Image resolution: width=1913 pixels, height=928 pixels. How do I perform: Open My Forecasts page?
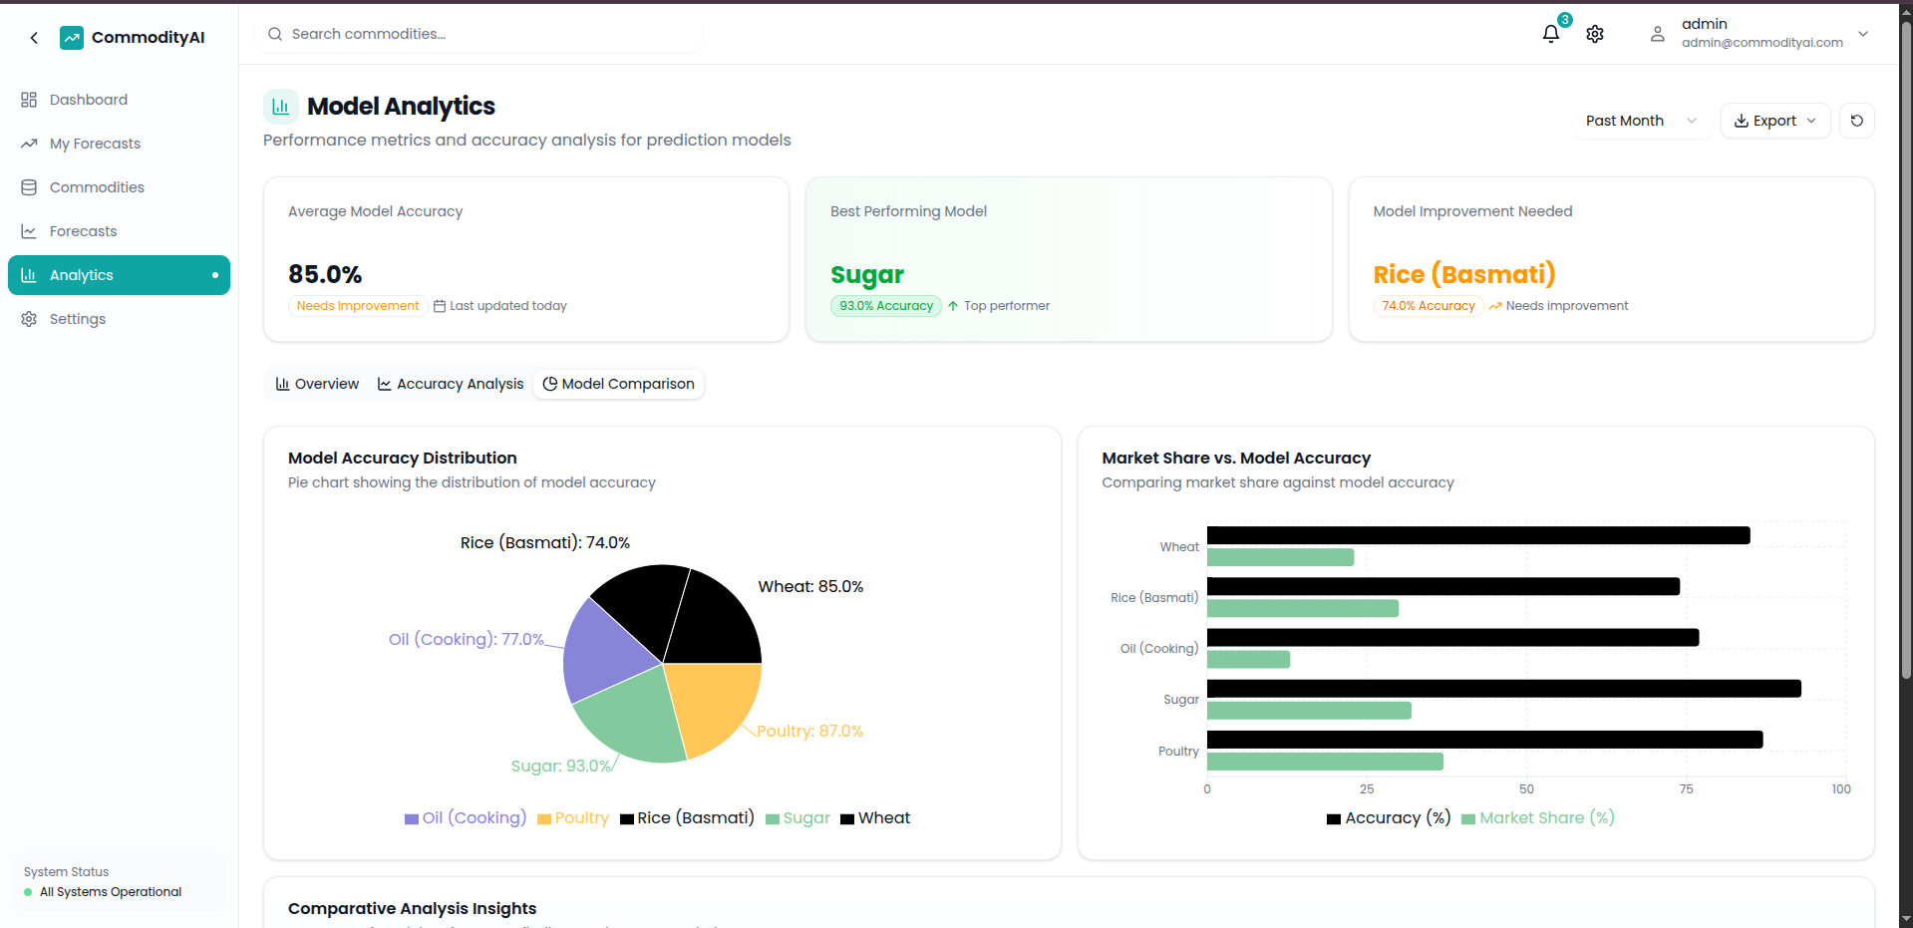click(x=119, y=144)
